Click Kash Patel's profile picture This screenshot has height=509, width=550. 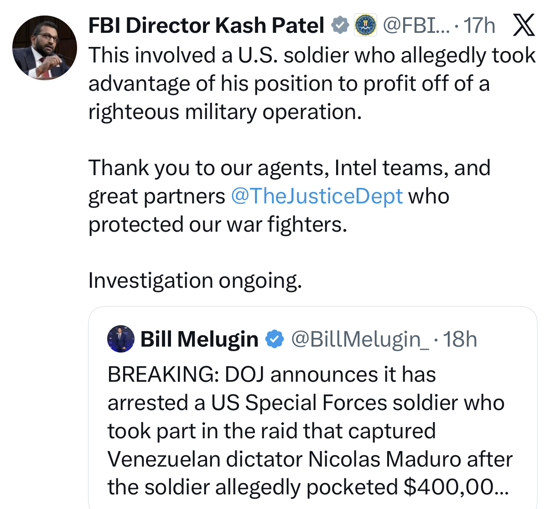44,48
